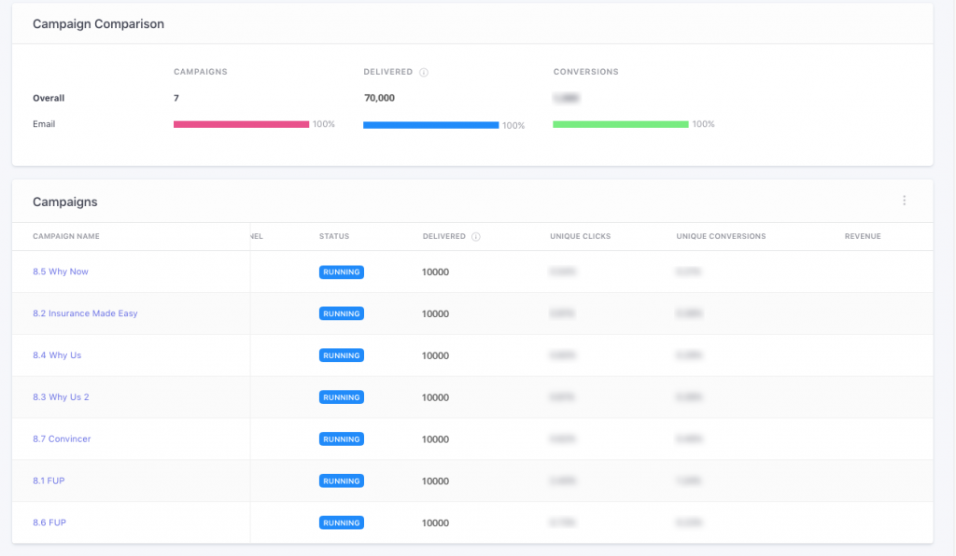
Task: Click the RUNNING badge for 8.5 Why Now
Action: click(x=341, y=272)
